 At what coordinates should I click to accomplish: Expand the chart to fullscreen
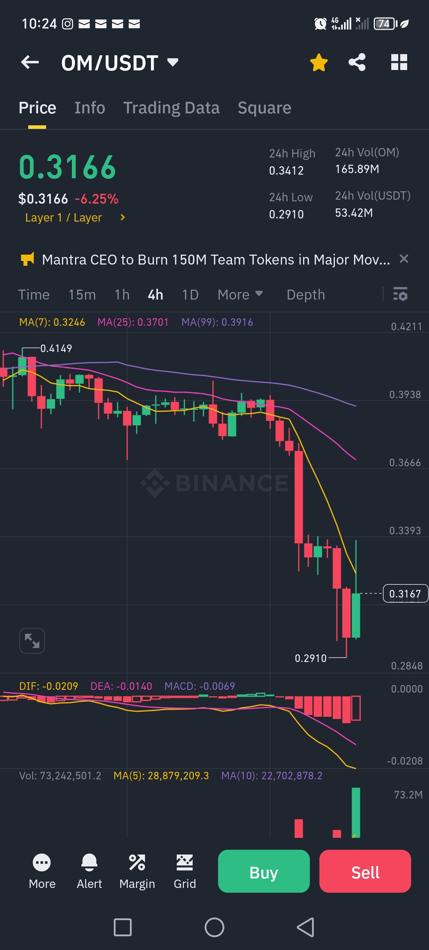32,640
